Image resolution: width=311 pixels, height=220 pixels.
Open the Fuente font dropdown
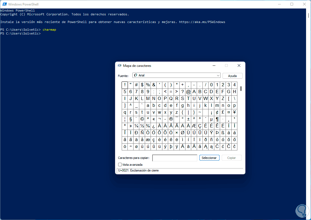click(x=177, y=75)
